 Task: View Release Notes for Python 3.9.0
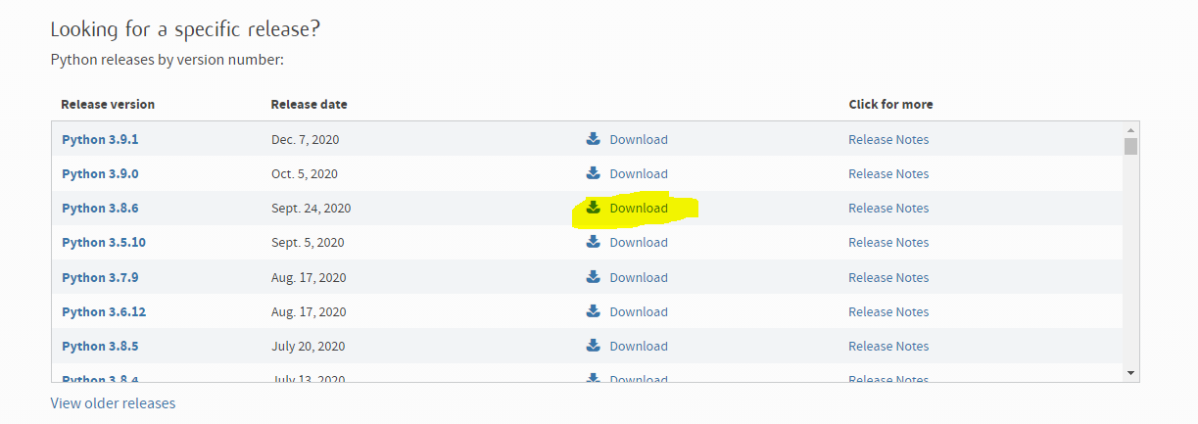pos(888,173)
